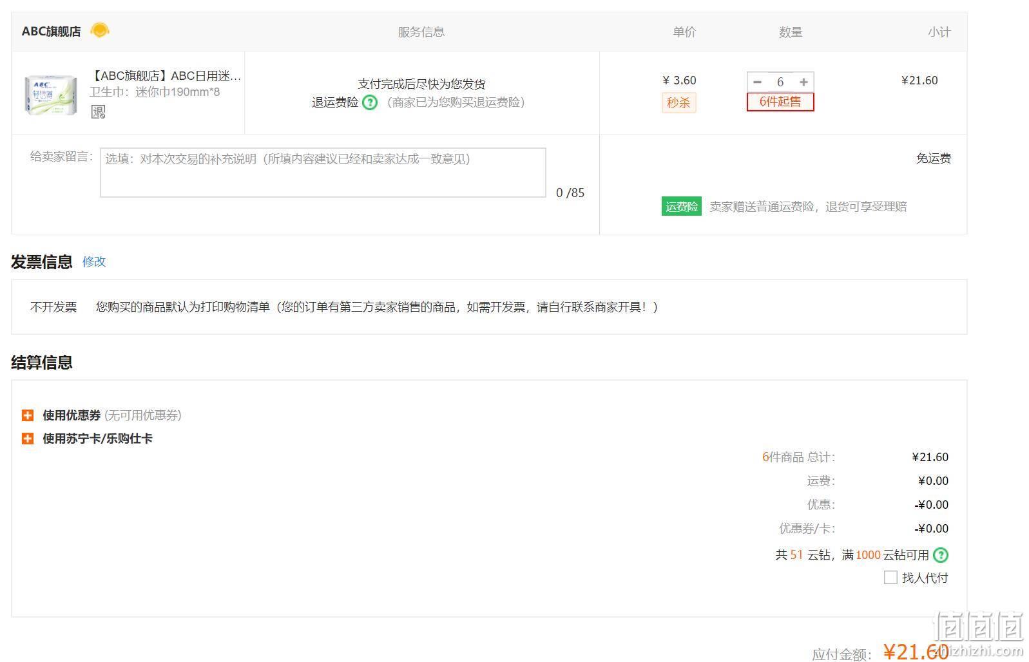Click the 秒杀 flash sale tag
Image resolution: width=1029 pixels, height=662 pixels.
pos(678,102)
